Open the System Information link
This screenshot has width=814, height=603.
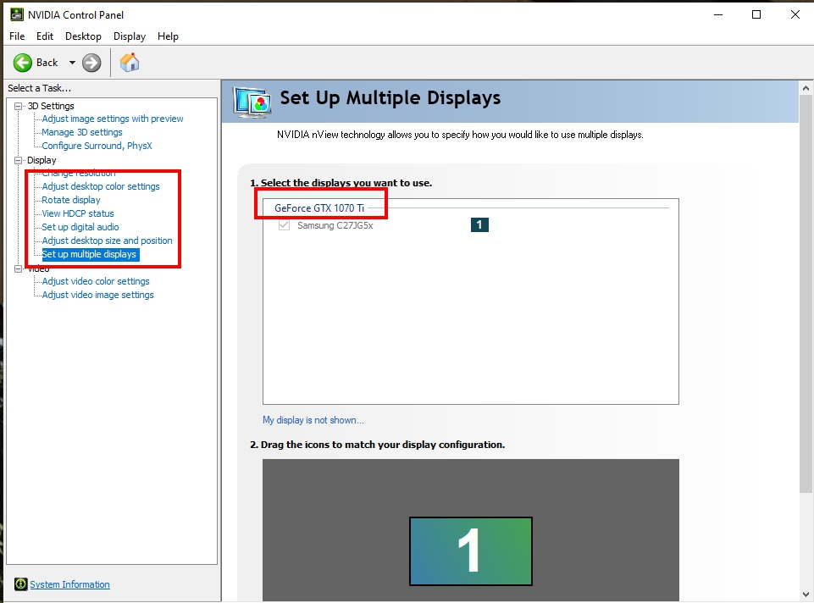click(x=69, y=584)
